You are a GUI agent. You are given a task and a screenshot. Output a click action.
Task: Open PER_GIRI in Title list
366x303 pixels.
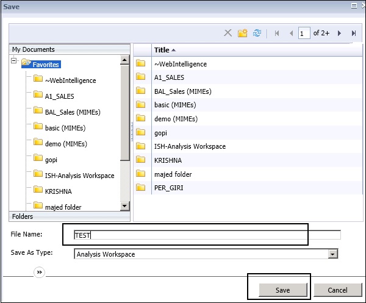point(169,188)
